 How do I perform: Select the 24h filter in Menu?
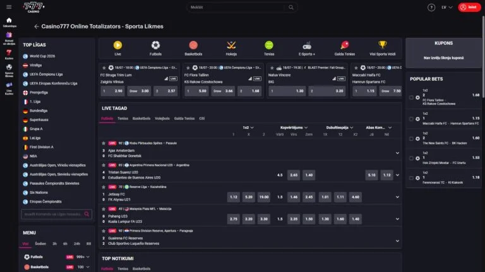click(x=76, y=243)
